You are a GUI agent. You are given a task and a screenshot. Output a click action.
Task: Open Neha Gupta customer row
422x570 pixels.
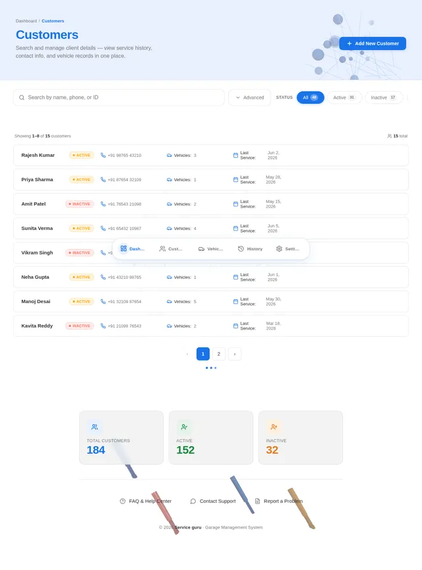pos(211,277)
